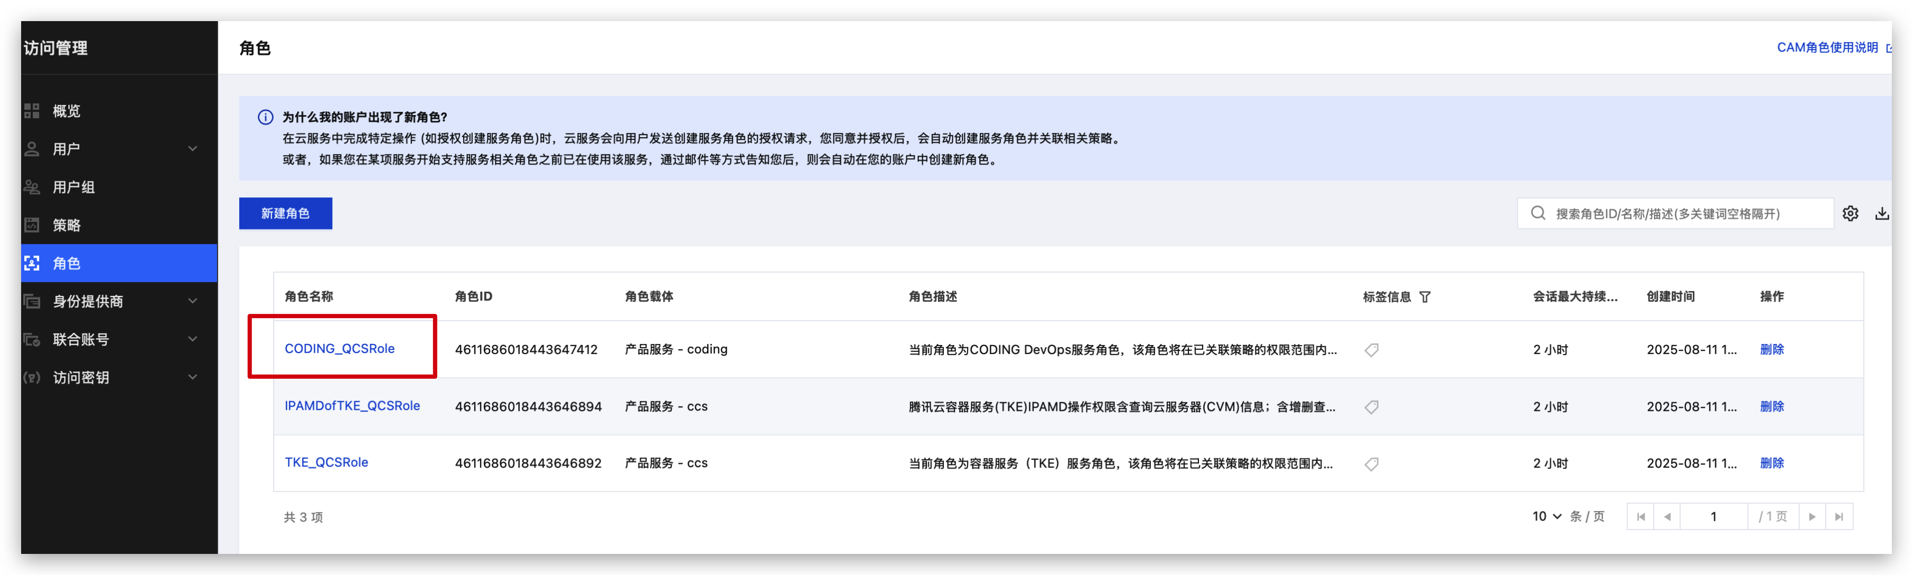Screen dimensions: 1913x575
Task: Click the 用户 person icon in sidebar
Action: point(31,148)
